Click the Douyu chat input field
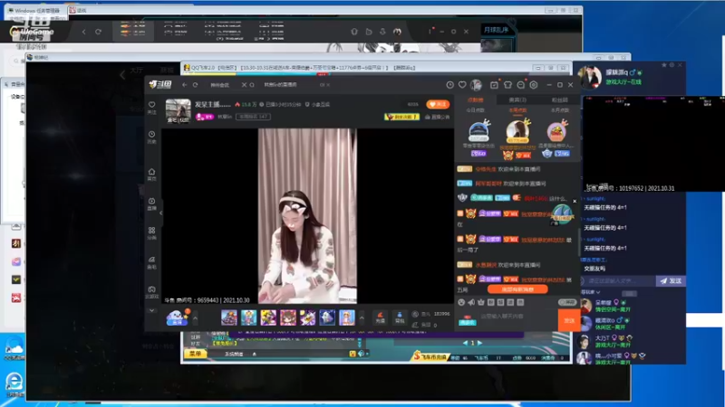 (x=517, y=317)
